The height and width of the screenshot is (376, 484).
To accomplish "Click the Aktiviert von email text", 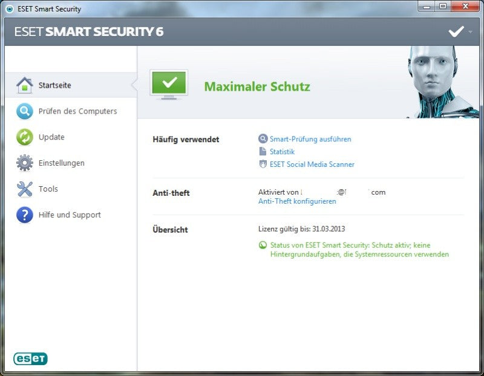I will (322, 192).
